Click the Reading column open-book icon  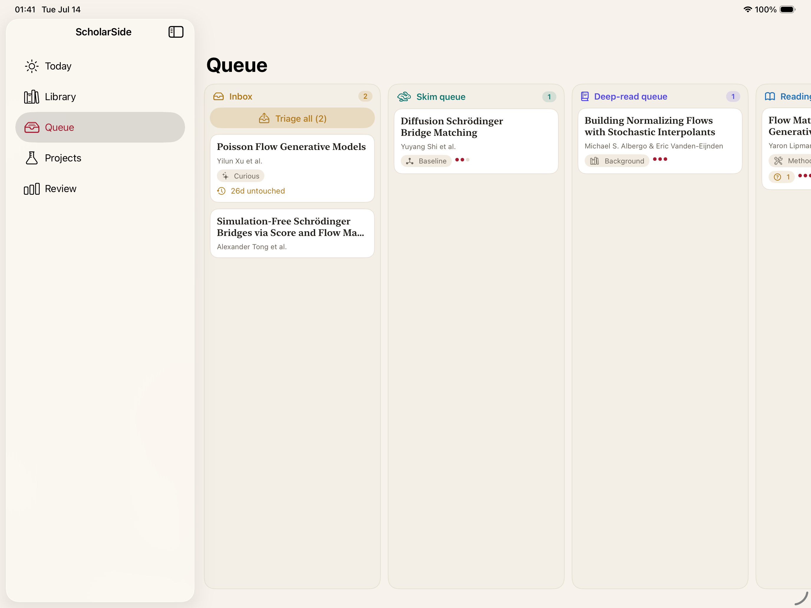770,96
